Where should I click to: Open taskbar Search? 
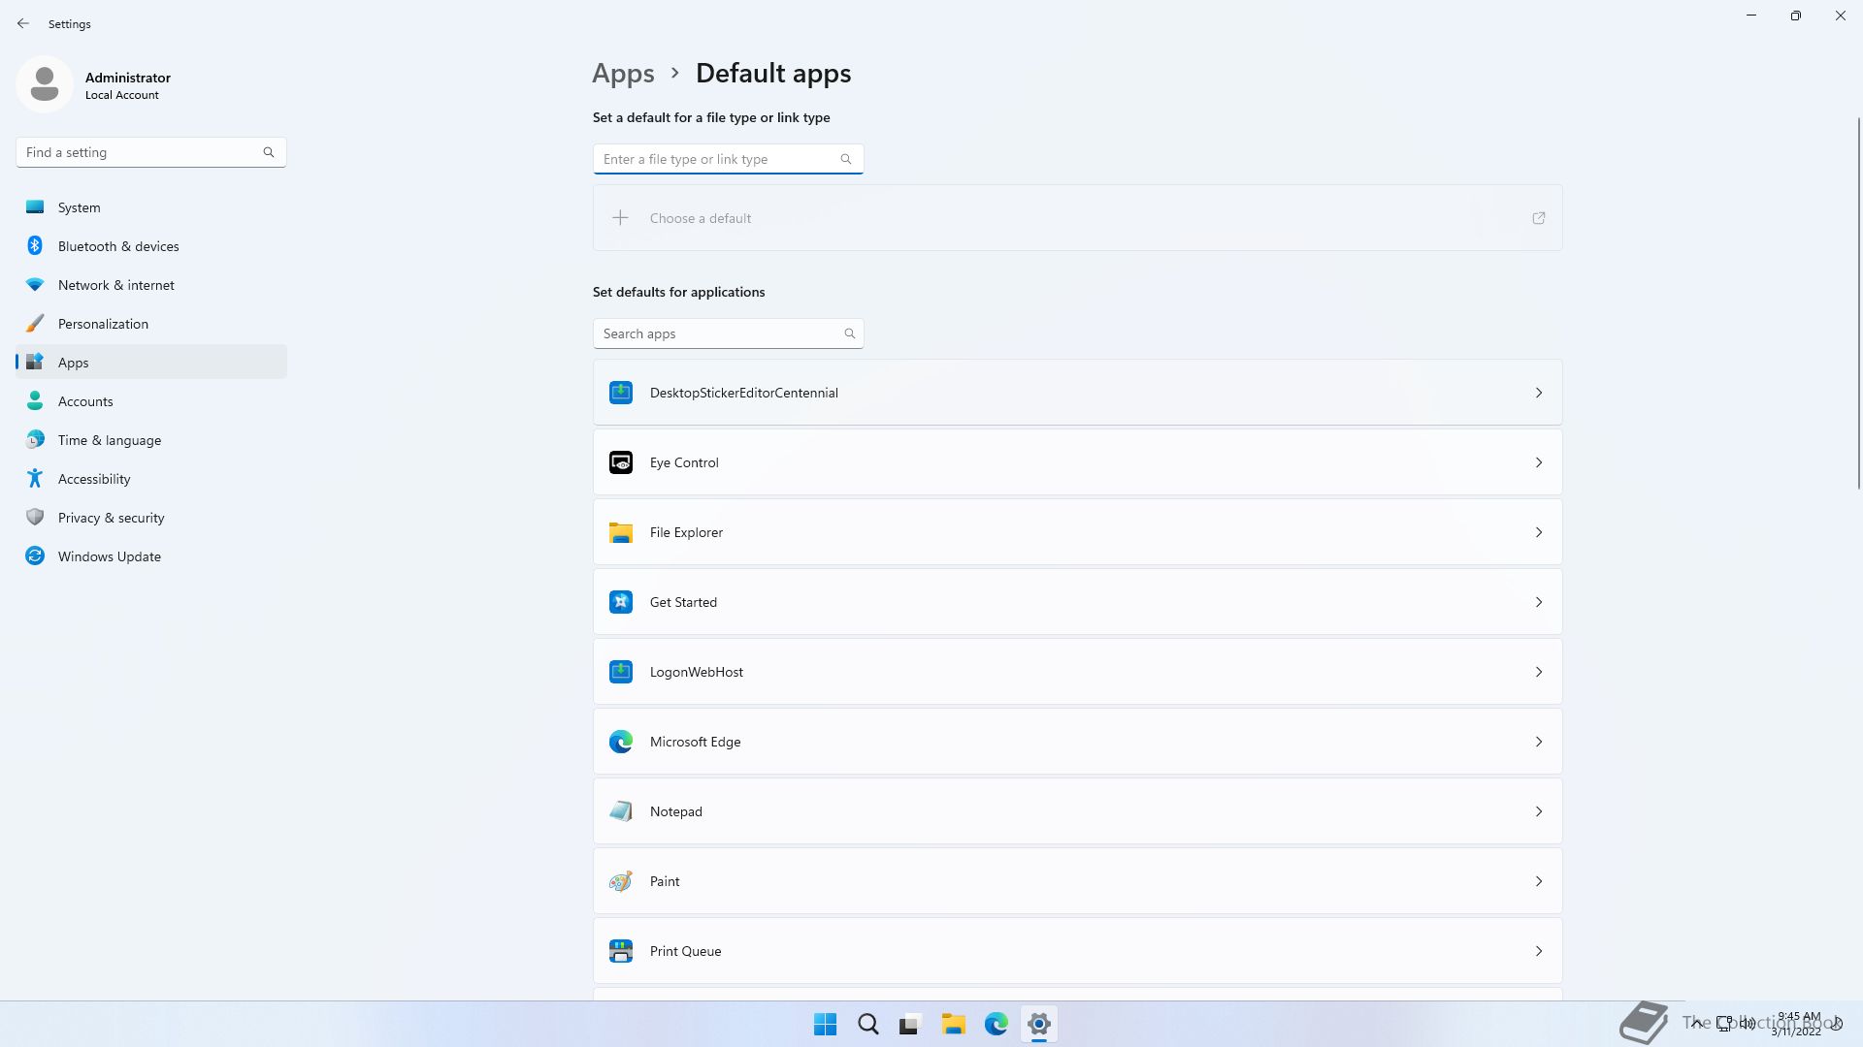(x=867, y=1024)
